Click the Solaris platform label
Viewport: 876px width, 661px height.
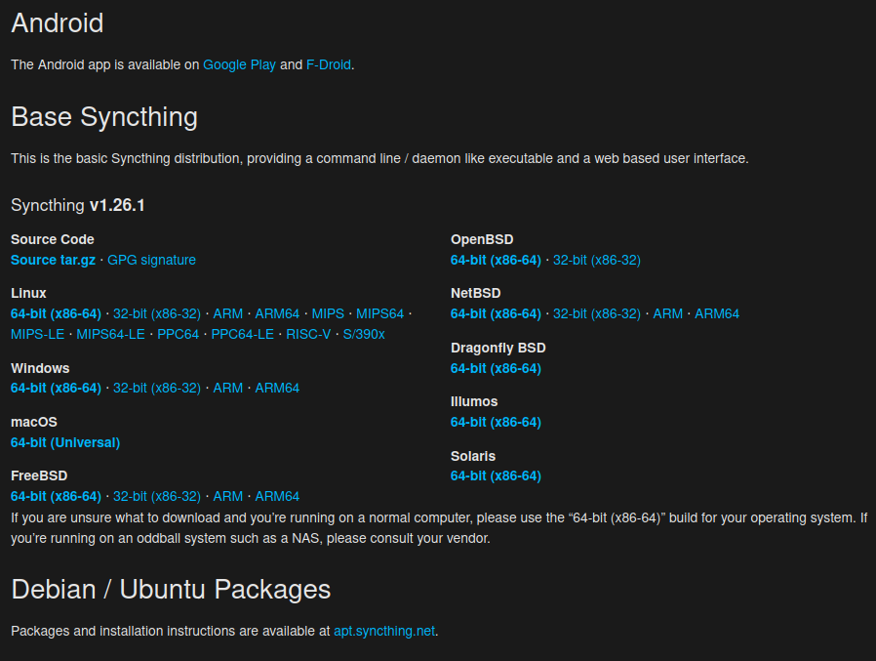(473, 456)
